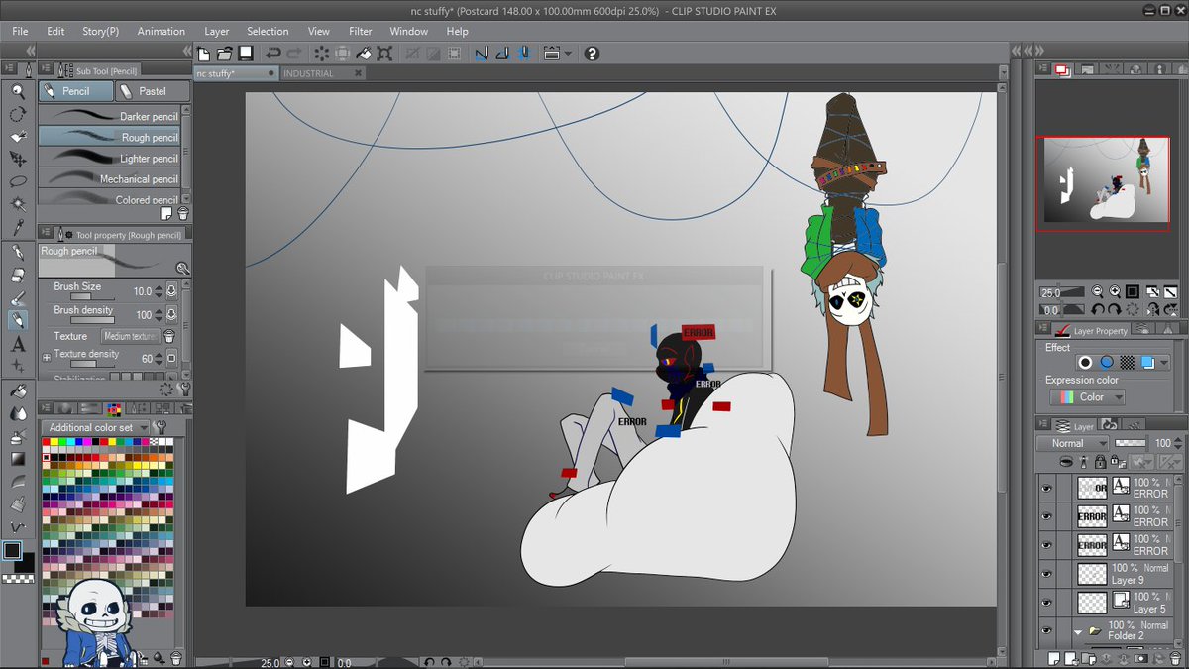
Task: Click the Fill bucket command icon
Action: pyautogui.click(x=364, y=54)
